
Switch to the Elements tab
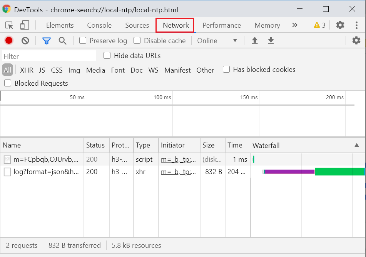coord(60,25)
